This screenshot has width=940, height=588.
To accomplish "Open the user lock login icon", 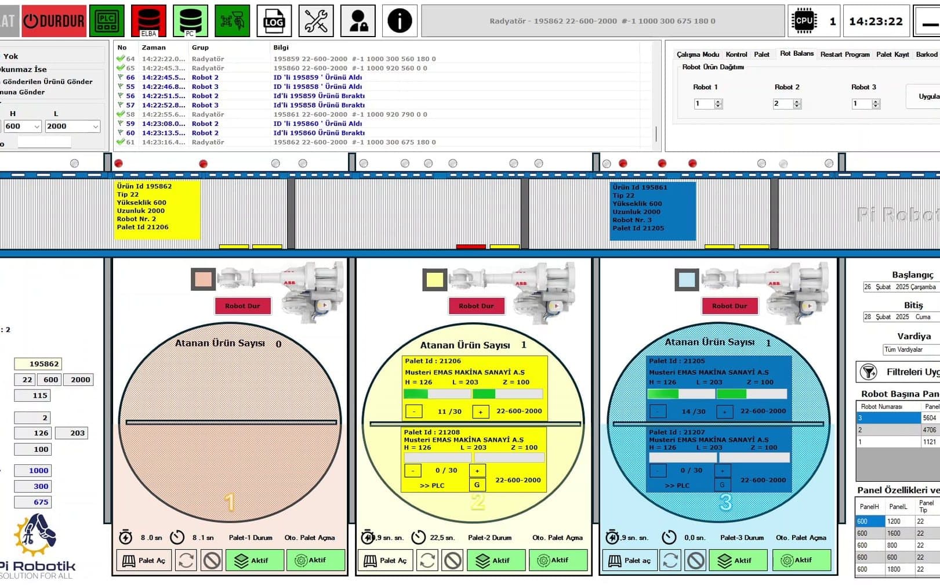I will pos(358,21).
